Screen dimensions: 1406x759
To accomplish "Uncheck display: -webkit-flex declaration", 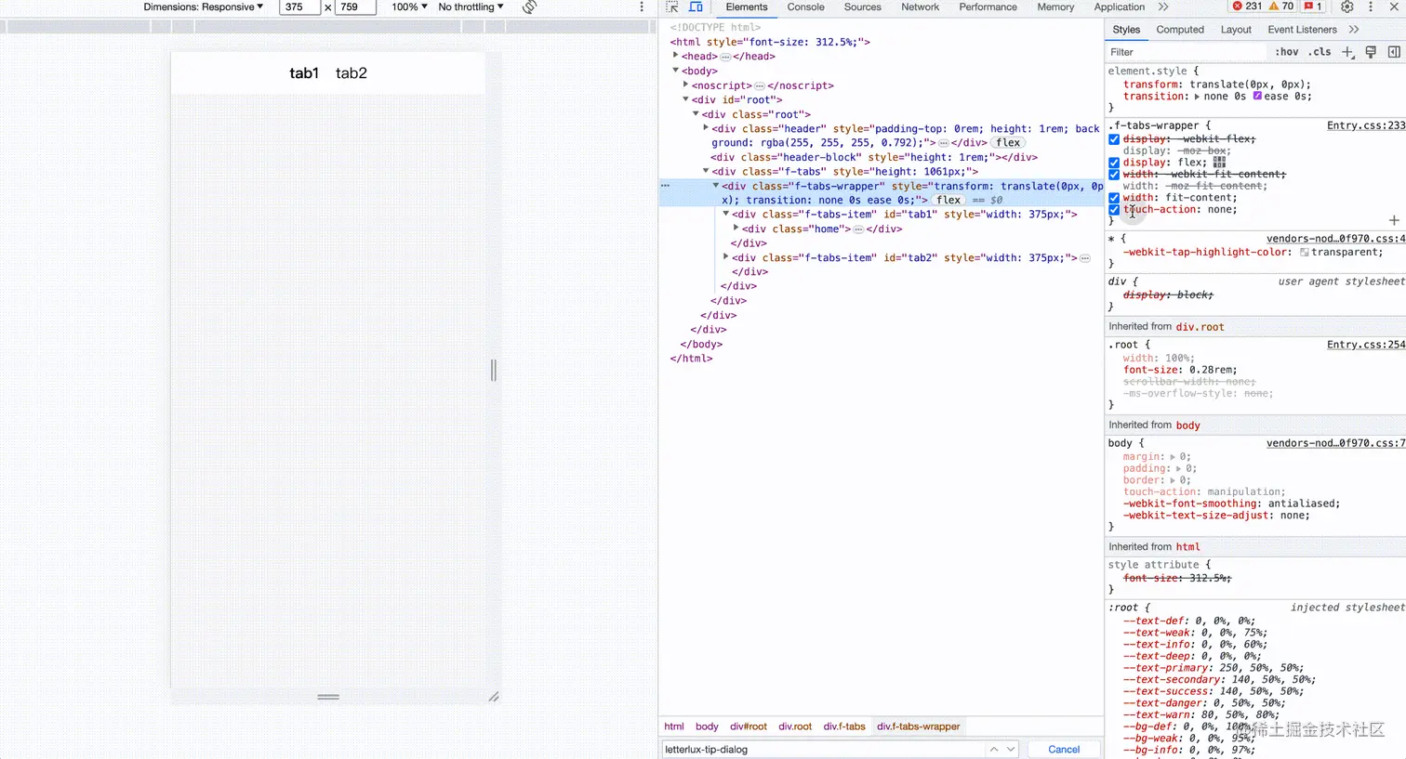I will [1114, 139].
